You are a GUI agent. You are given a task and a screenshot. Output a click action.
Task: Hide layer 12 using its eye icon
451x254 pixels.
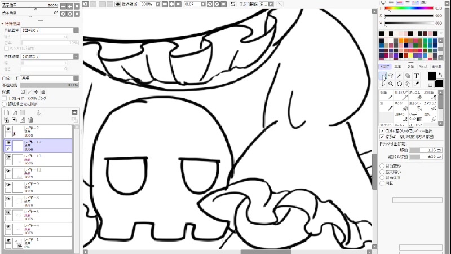click(8, 143)
